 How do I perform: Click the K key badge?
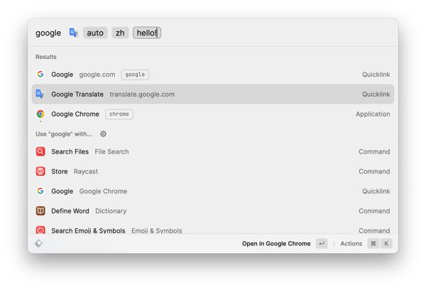coord(386,244)
